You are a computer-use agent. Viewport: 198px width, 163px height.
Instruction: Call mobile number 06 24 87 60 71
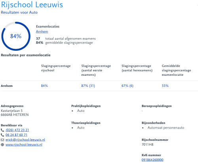[16, 135]
